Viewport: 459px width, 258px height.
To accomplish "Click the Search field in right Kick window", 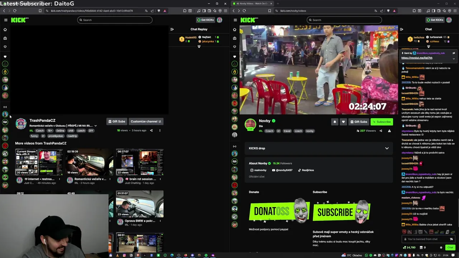I will [x=344, y=20].
